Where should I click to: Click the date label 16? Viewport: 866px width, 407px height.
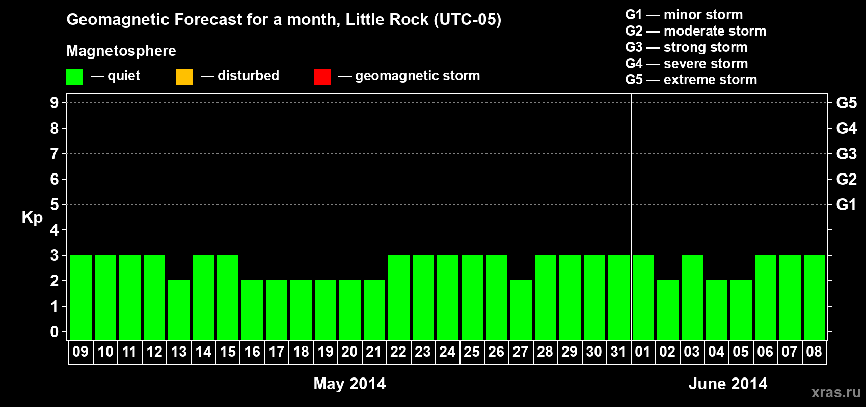coord(252,352)
